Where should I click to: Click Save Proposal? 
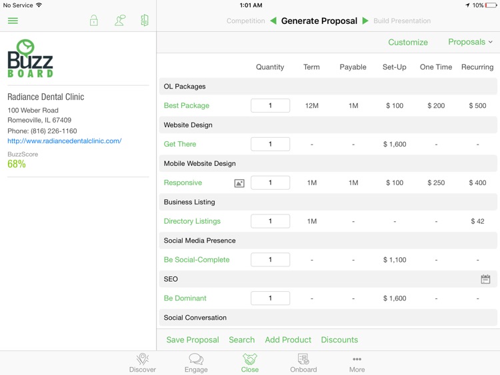[x=193, y=340]
